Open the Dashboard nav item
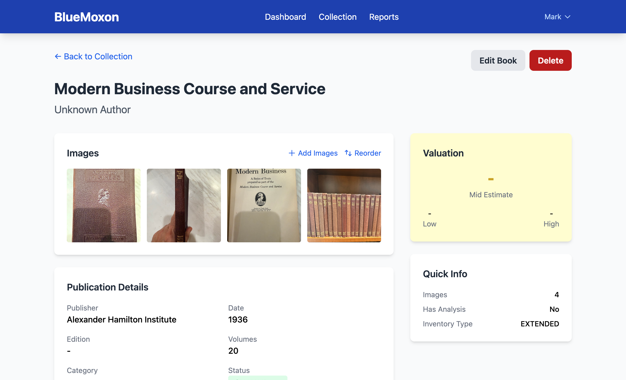626x380 pixels. click(x=285, y=17)
